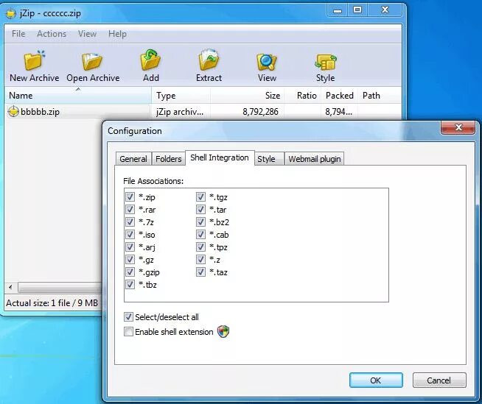Toggle the *.taz association checkbox
The height and width of the screenshot is (404, 482).
200,272
